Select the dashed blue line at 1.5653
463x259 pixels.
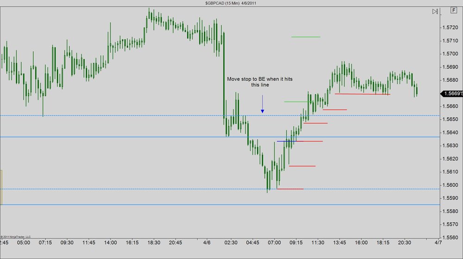[220, 115]
